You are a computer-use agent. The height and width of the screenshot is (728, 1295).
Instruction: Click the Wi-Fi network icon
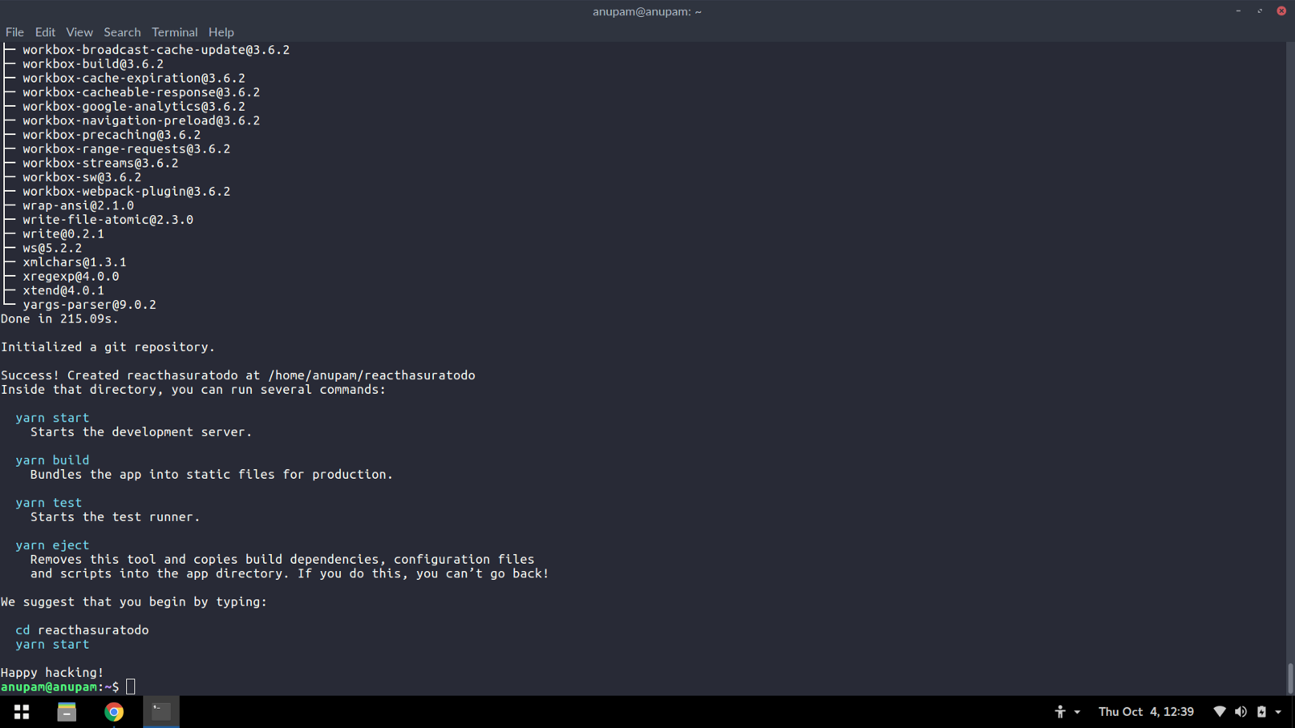1220,712
